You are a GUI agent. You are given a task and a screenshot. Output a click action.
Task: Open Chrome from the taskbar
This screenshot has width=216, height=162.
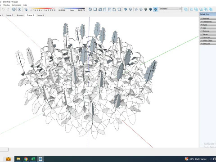point(26,159)
